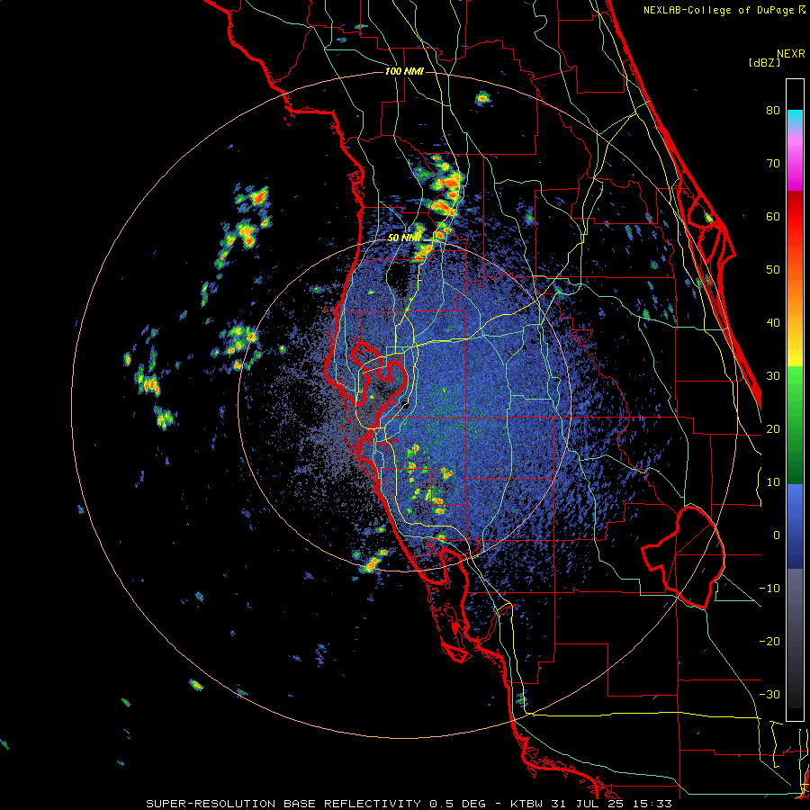Viewport: 810px width, 810px height.
Task: Click the '[dBZ]' units label
Action: pyautogui.click(x=764, y=62)
